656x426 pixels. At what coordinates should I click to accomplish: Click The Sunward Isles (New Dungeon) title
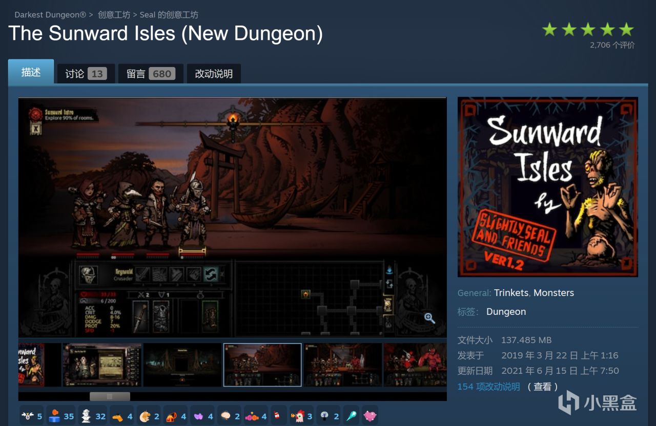[166, 34]
